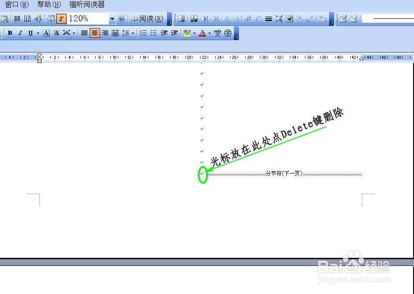Click the 阅读(R) reading layout button
The height and width of the screenshot is (294, 414).
coord(148,19)
